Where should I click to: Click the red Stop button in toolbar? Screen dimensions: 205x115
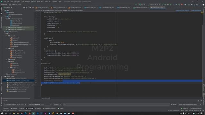pos(182,4)
